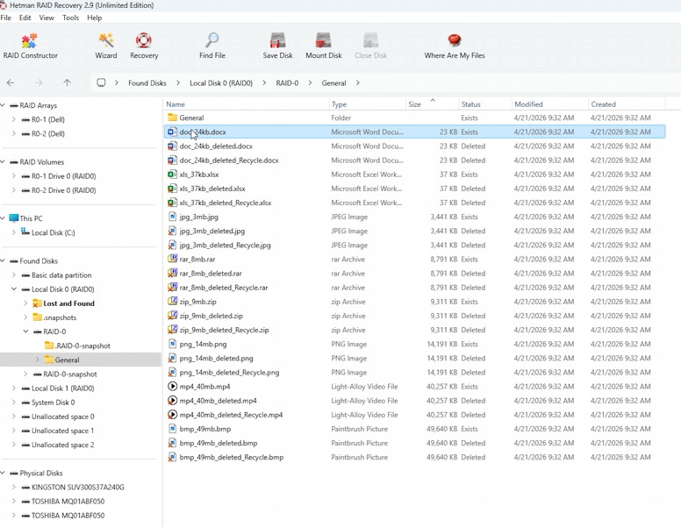Select file jpg_3mb_deleted_Recycle.jpg
Screen dimensions: 681x527
(x=414, y=246)
